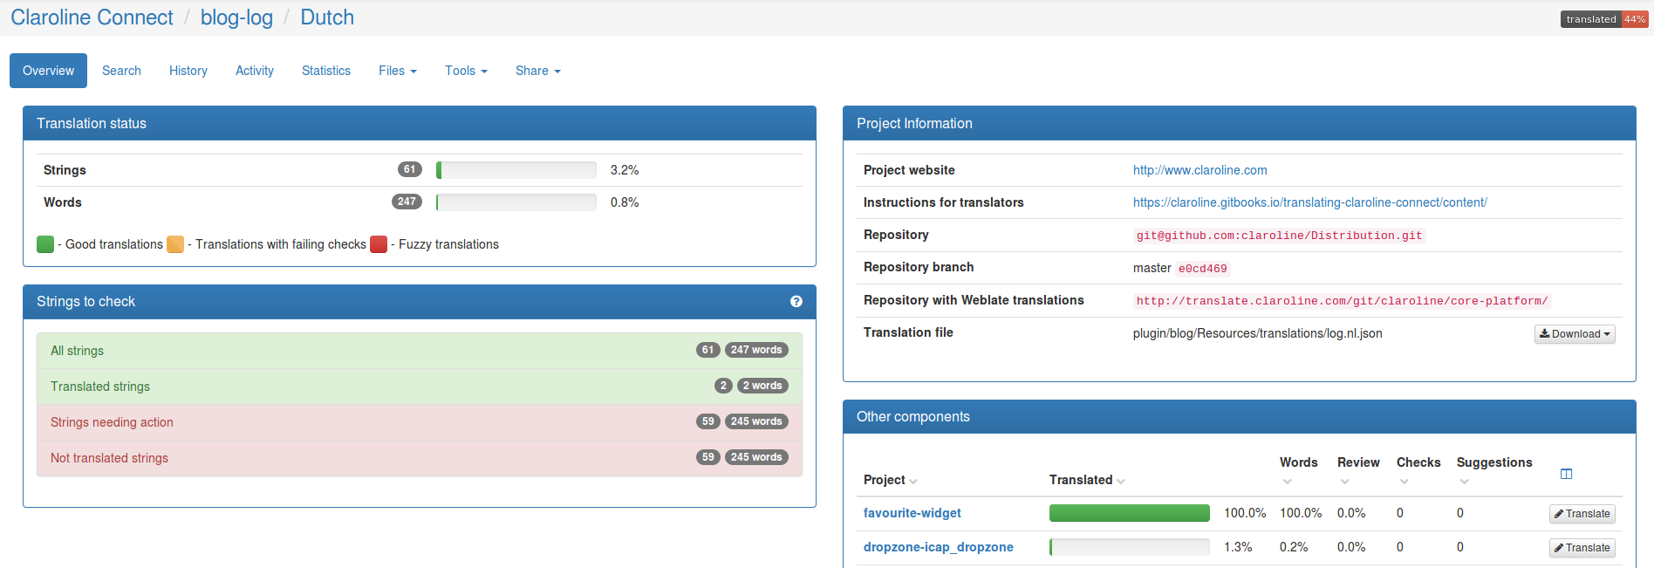The image size is (1654, 568).
Task: Open Claroline Connect breadcrumb link
Action: pos(92,17)
